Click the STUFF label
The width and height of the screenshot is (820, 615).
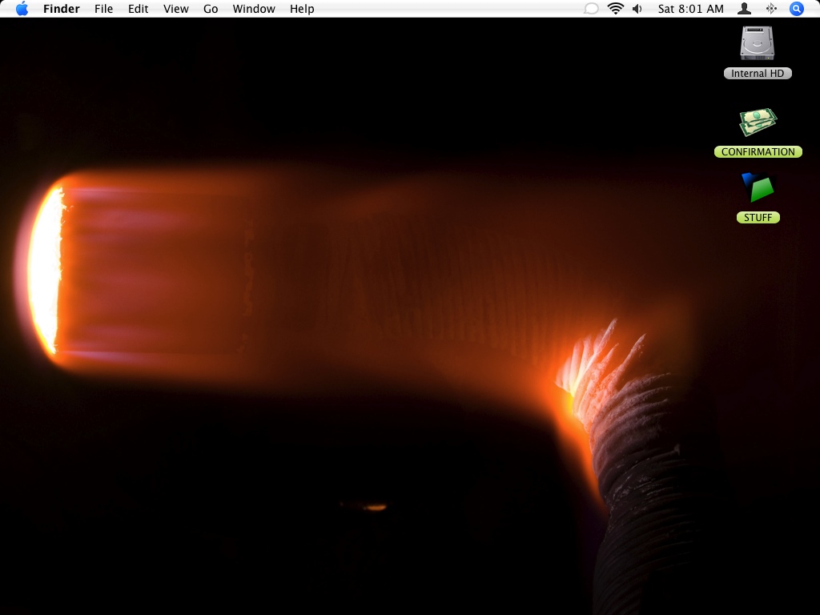(x=758, y=218)
